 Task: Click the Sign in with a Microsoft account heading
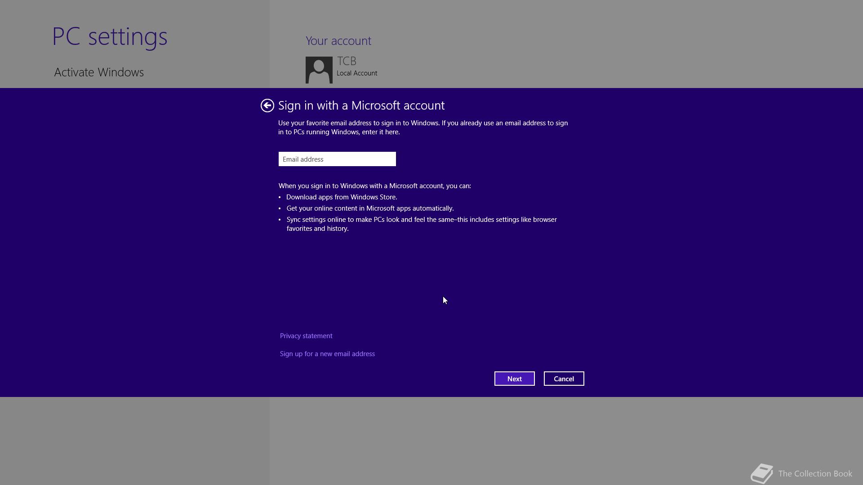pos(361,106)
